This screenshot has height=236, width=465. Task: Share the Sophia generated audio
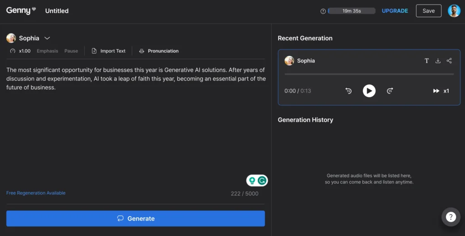449,61
